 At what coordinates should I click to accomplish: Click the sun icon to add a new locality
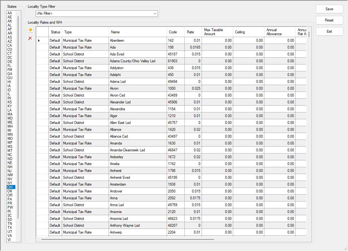tap(30, 30)
